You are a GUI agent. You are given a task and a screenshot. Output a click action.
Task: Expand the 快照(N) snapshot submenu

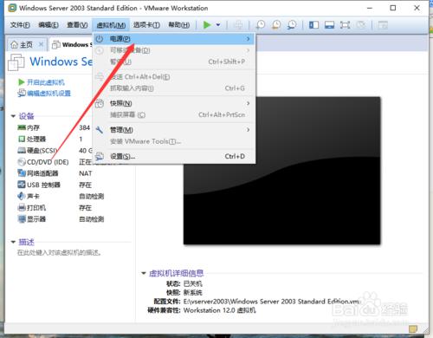[174, 103]
